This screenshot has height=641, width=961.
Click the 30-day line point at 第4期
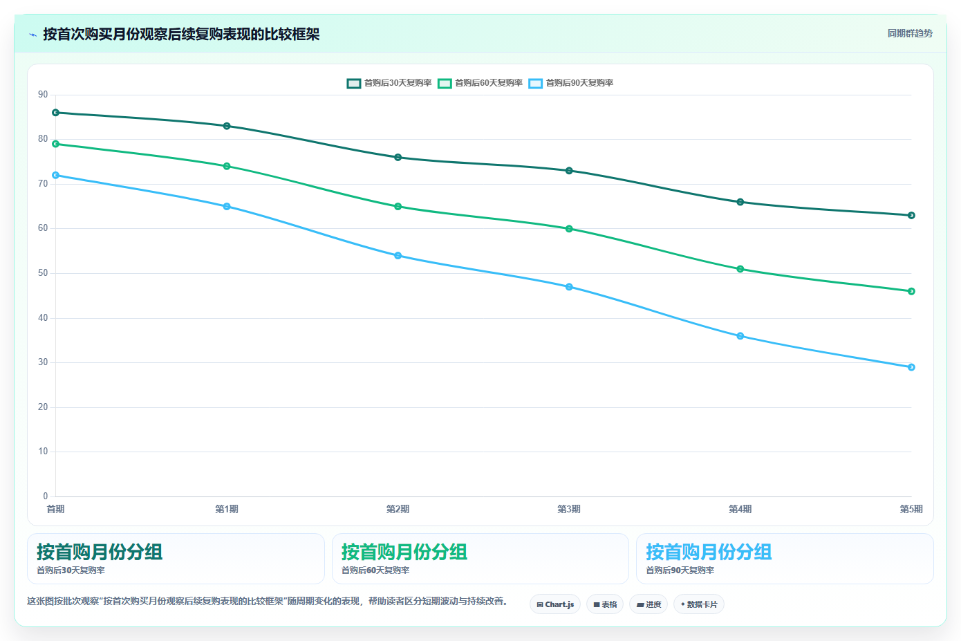(740, 202)
